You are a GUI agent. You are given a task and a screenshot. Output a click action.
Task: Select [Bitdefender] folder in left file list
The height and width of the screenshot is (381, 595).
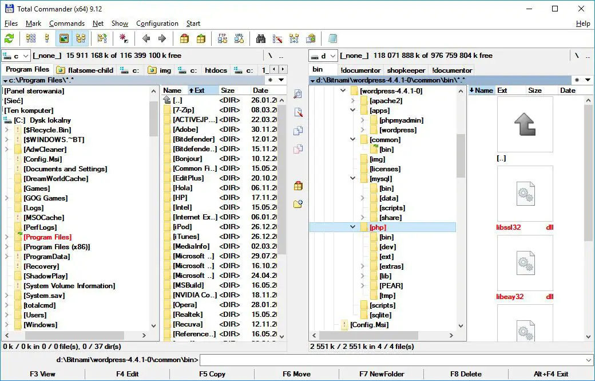[193, 139]
